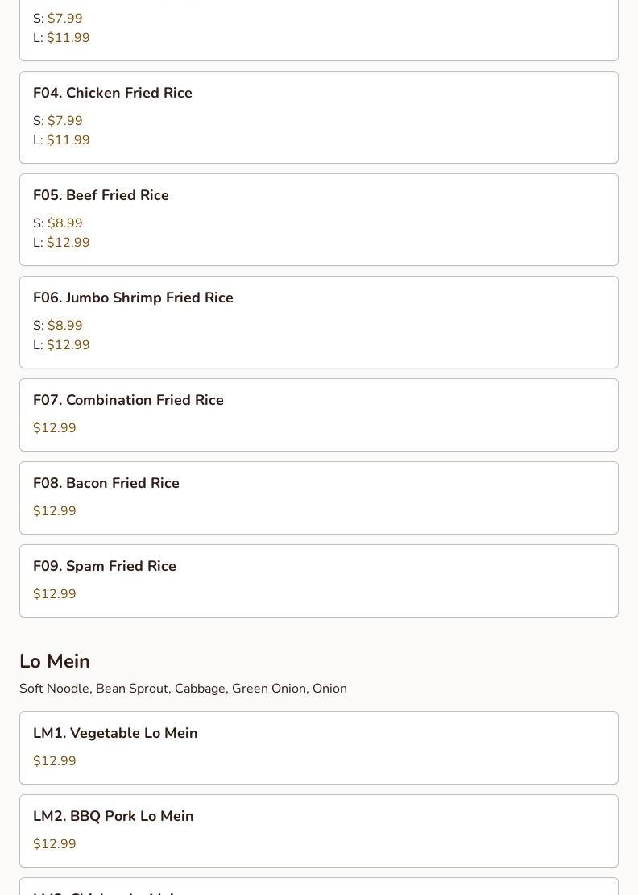Click the Lo Mein section heading
Viewport: 638px width, 895px height.
click(55, 661)
